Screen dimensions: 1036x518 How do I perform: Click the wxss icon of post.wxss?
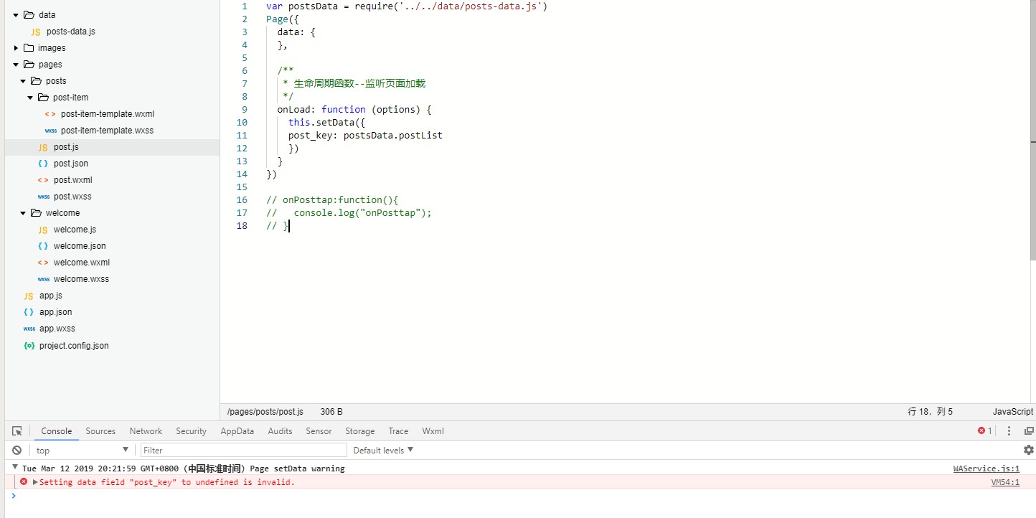coord(43,197)
